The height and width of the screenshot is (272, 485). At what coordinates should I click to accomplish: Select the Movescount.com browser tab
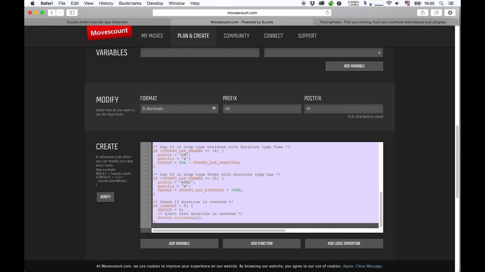[x=241, y=22]
